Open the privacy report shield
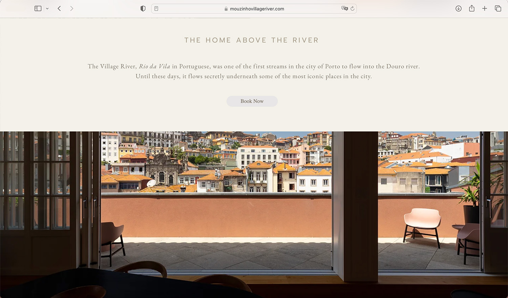This screenshot has width=508, height=298. pos(143,8)
